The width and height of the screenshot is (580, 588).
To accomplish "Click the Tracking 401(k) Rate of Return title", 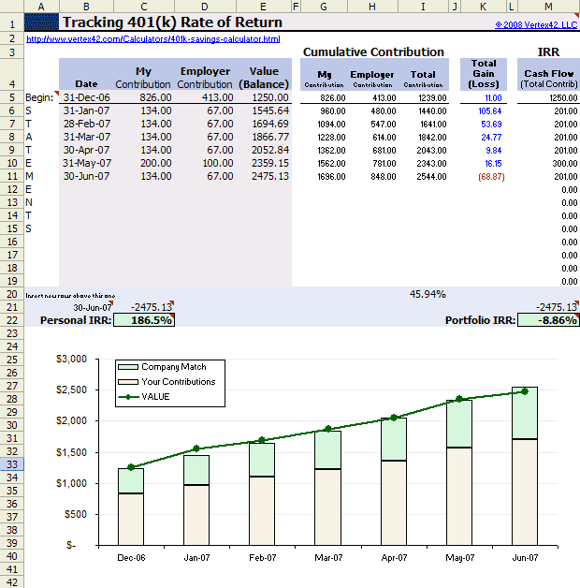I will point(172,22).
